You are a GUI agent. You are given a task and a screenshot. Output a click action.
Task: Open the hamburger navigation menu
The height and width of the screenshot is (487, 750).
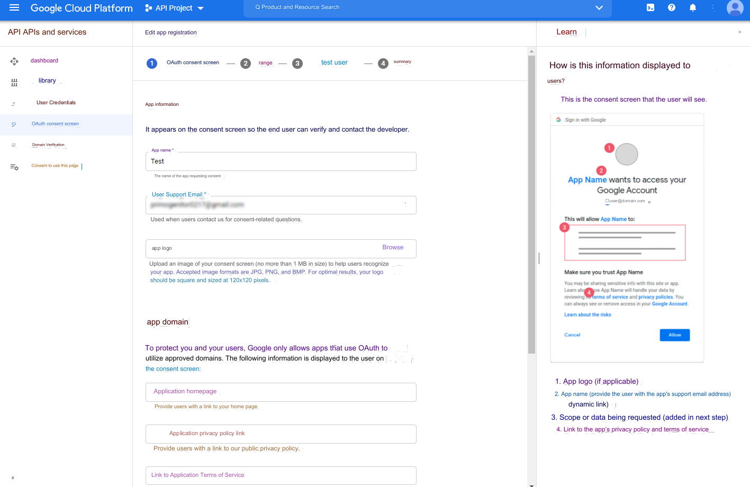tap(14, 8)
